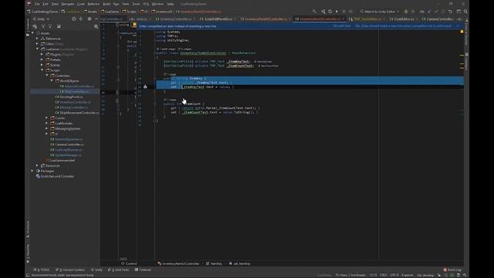This screenshot has width=494, height=278.
Task: Click the locate/scroll-to-source target icon
Action: tap(74, 19)
